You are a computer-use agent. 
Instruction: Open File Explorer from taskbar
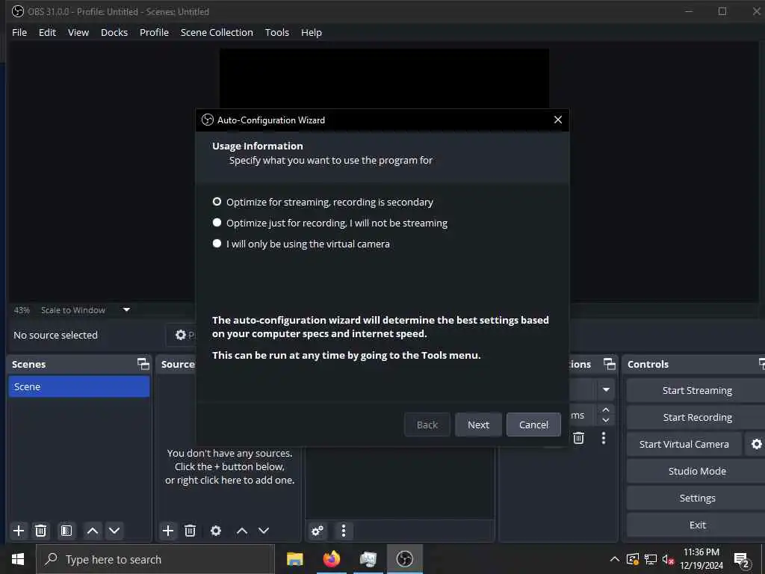(x=294, y=559)
